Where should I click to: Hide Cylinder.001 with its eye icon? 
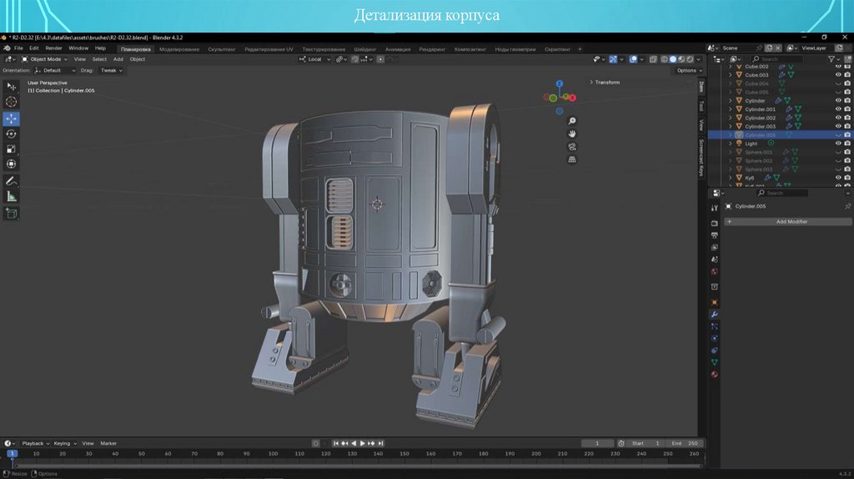point(838,109)
